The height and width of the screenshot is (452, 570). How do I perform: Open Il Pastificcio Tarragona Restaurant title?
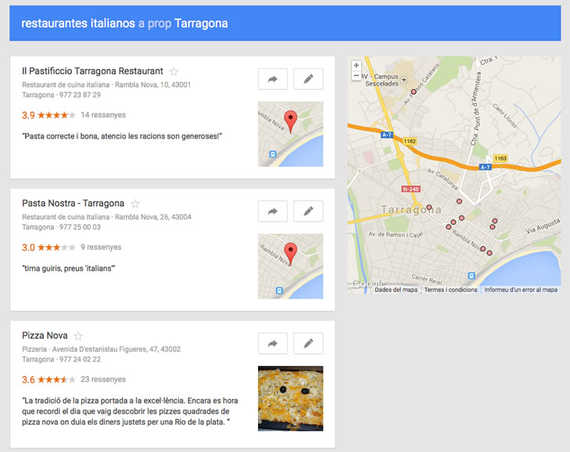92,71
